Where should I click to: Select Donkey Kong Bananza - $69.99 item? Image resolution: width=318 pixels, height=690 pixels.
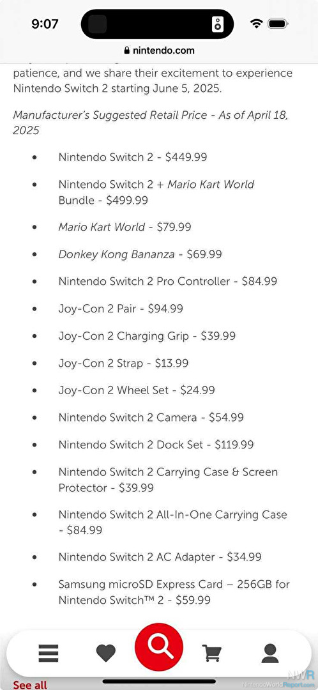pyautogui.click(x=140, y=254)
